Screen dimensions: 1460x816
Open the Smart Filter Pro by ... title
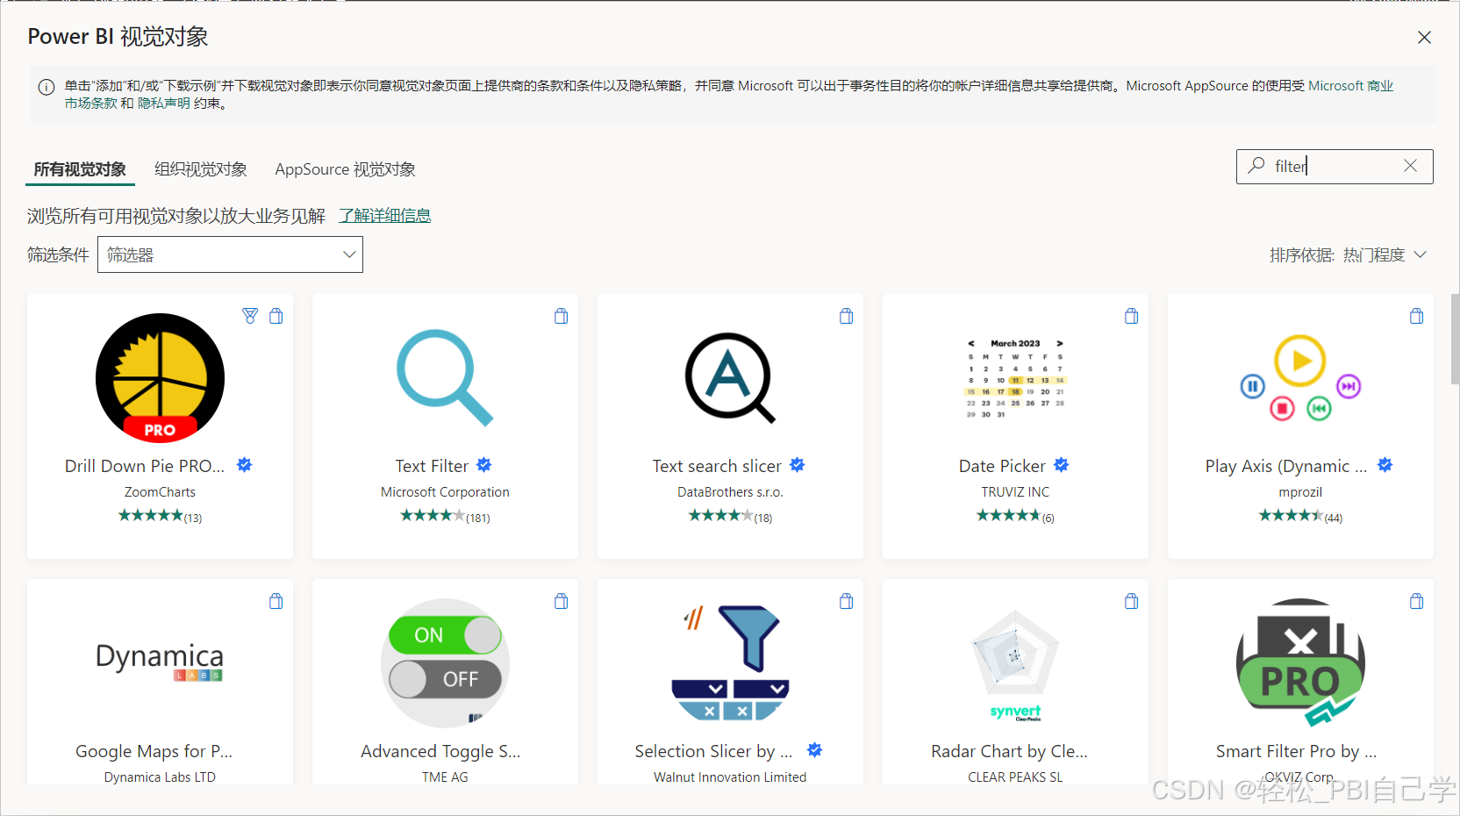click(1296, 751)
